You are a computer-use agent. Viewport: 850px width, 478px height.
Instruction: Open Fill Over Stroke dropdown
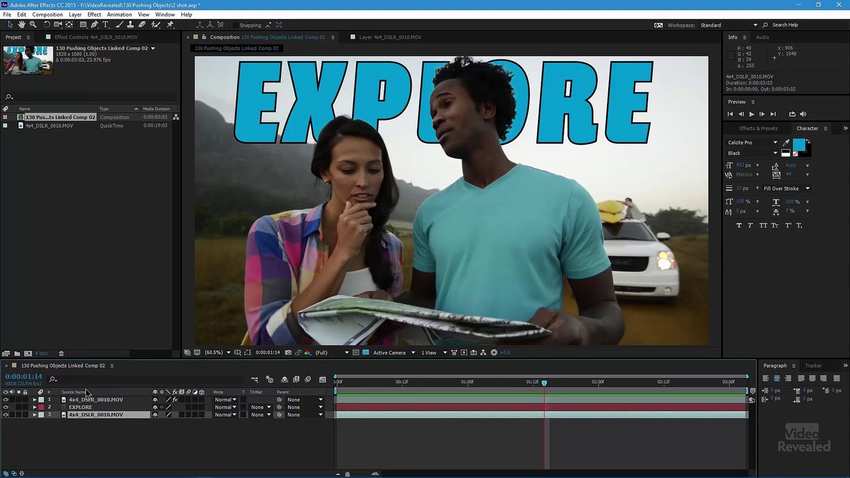click(x=787, y=189)
